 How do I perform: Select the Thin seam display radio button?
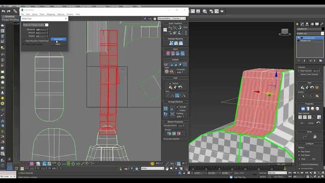coord(310,159)
